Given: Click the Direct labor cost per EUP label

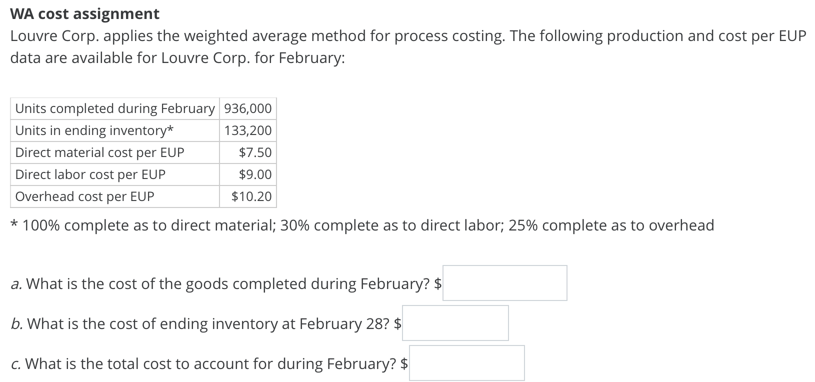Looking at the screenshot, I should (x=90, y=174).
